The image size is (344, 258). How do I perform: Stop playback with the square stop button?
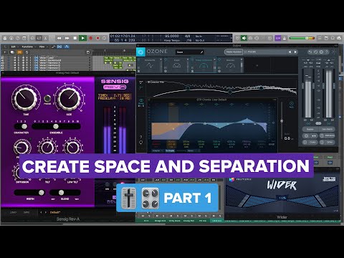coord(75,38)
